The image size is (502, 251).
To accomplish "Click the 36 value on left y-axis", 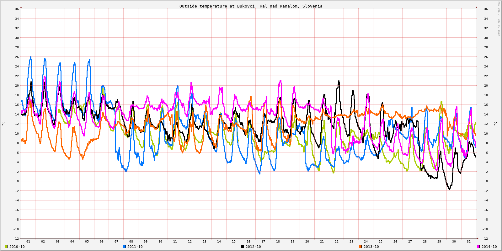I will click(17, 9).
